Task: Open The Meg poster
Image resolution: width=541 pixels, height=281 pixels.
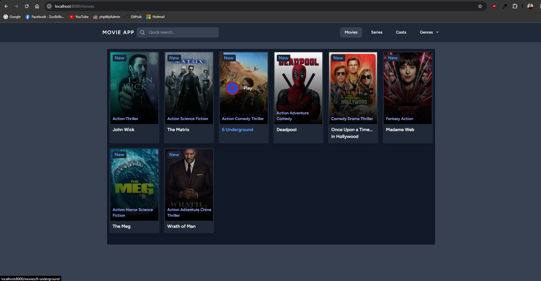Action: point(134,185)
